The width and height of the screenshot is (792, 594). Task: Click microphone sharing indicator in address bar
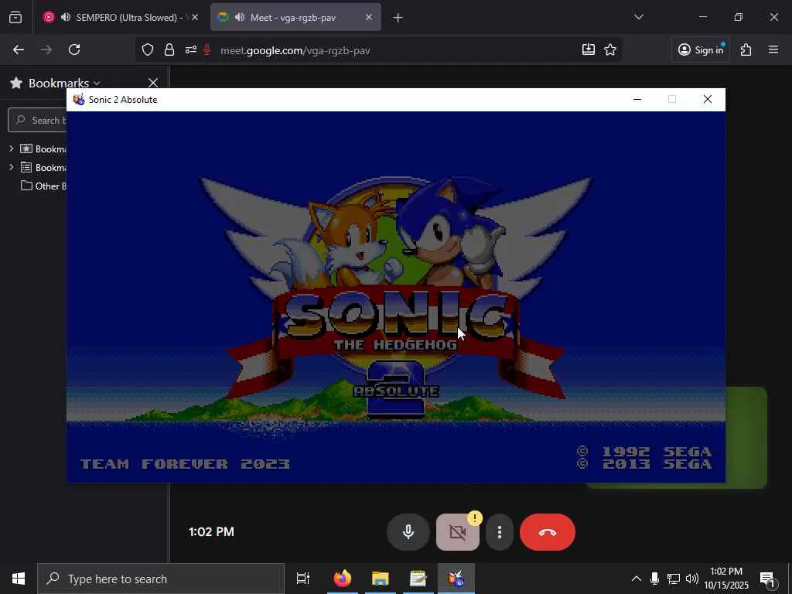207,49
